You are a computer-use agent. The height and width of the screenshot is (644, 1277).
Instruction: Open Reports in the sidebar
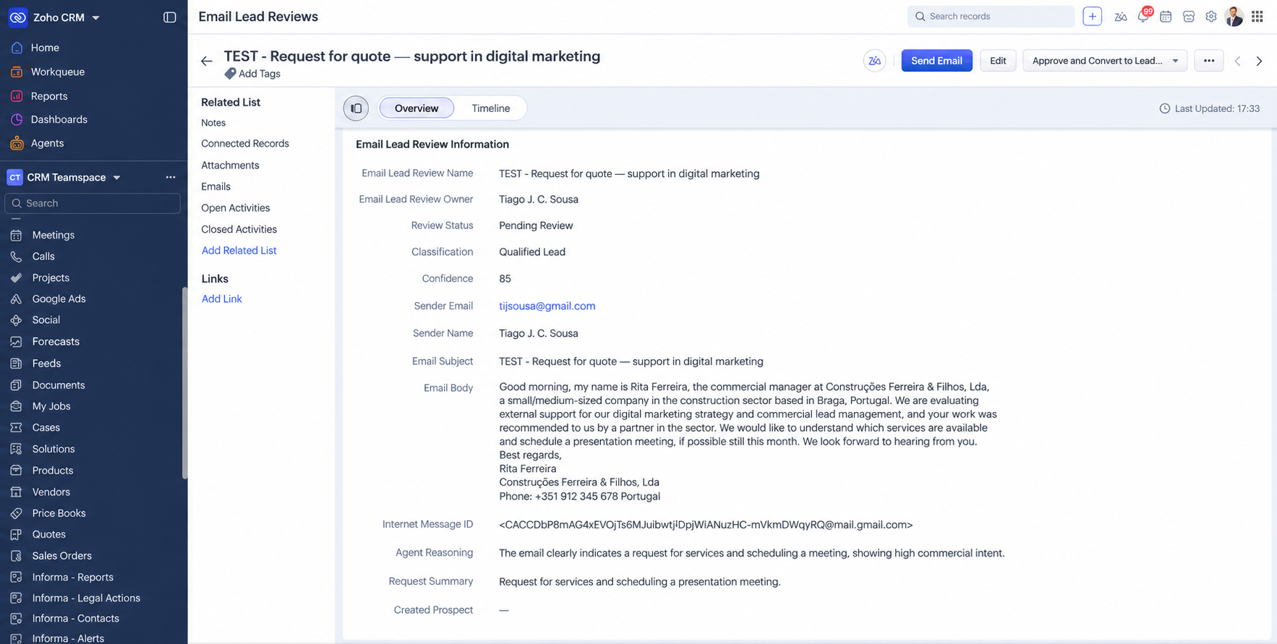(49, 96)
